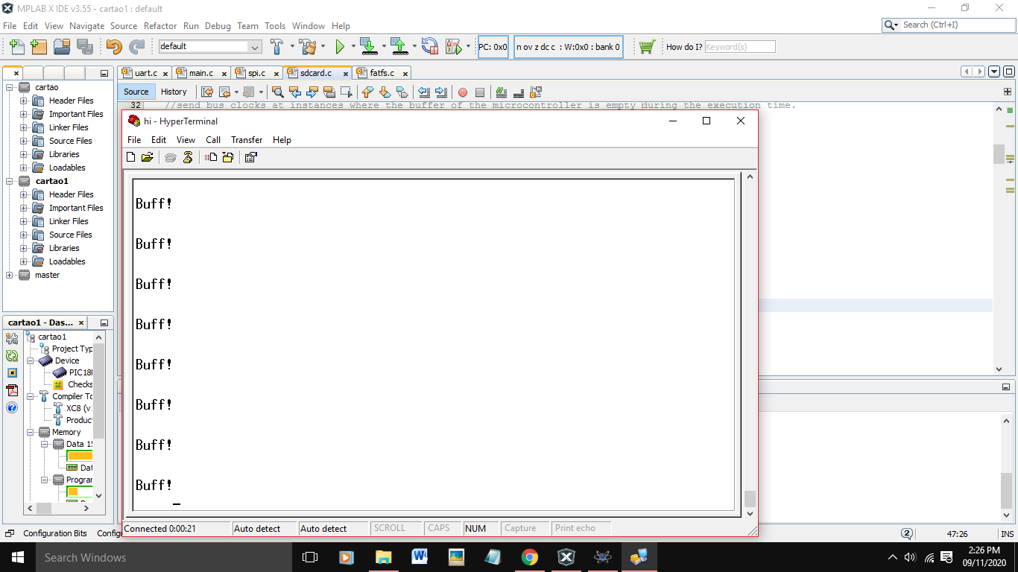Click the How do I keyword search field
This screenshot has height=572, width=1018.
tap(740, 46)
